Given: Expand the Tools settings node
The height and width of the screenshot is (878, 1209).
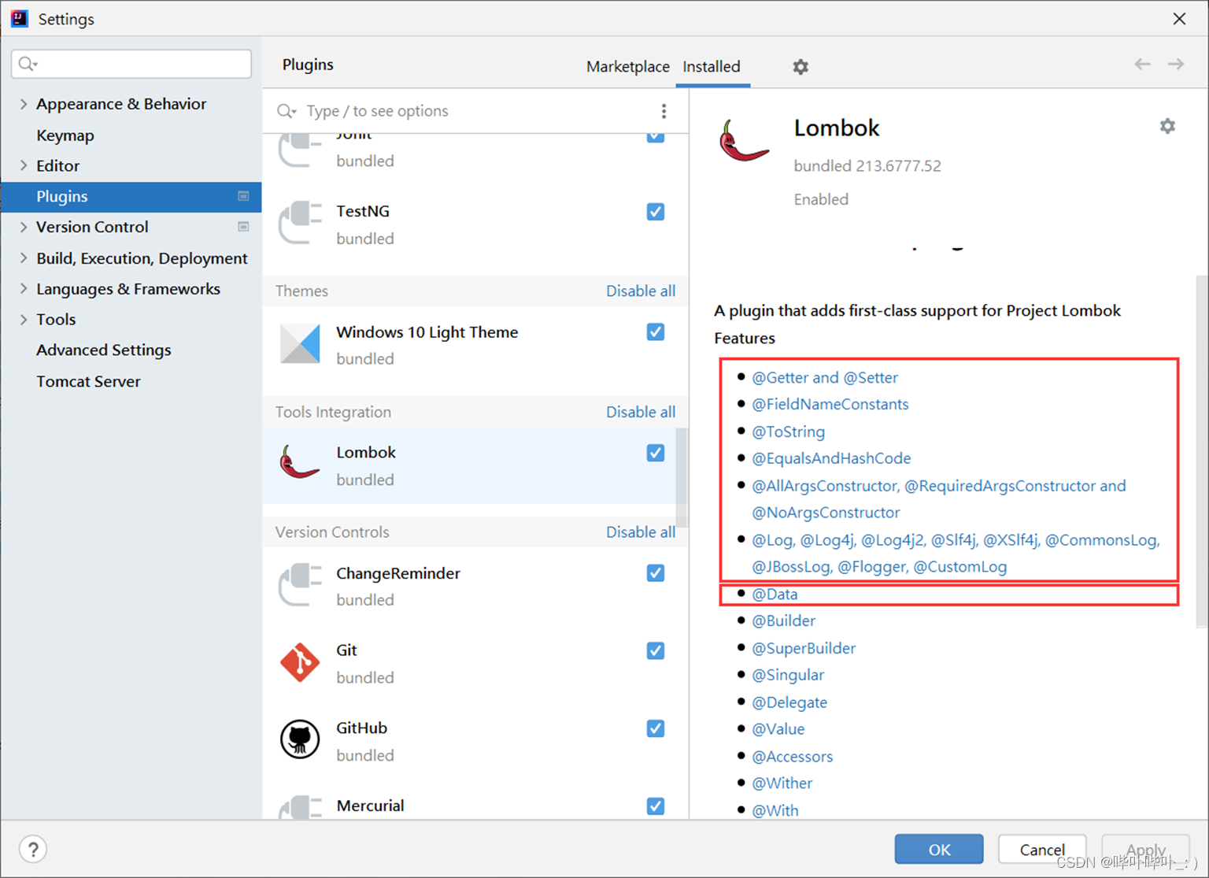Looking at the screenshot, I should pyautogui.click(x=23, y=319).
